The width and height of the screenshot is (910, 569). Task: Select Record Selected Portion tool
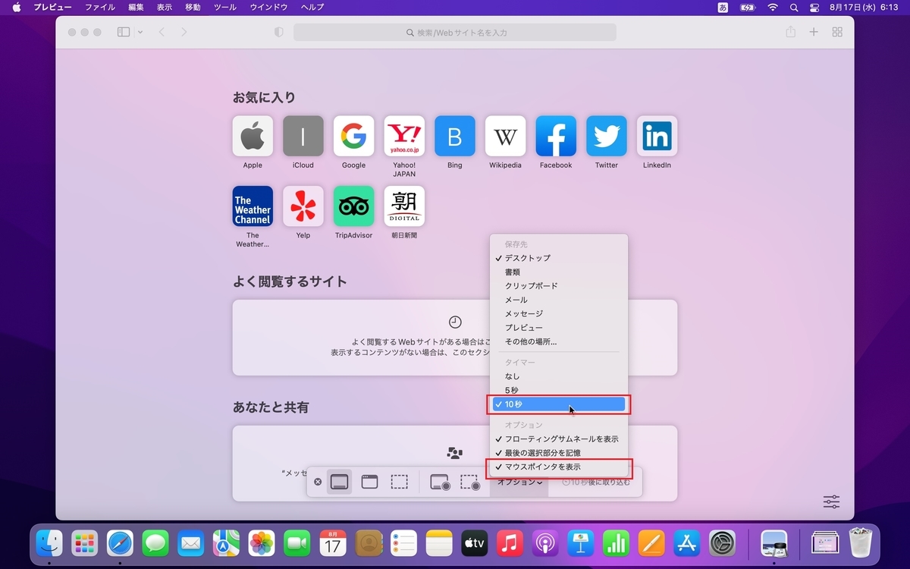point(470,482)
